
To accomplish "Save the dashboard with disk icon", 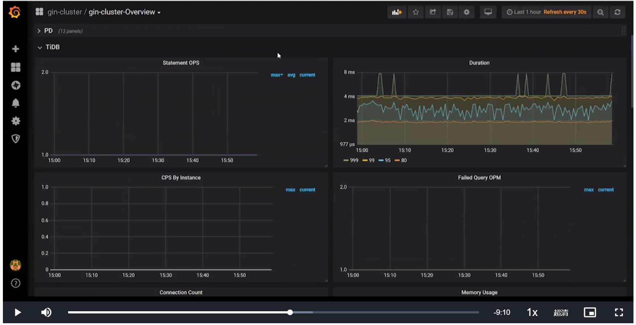I will (450, 12).
